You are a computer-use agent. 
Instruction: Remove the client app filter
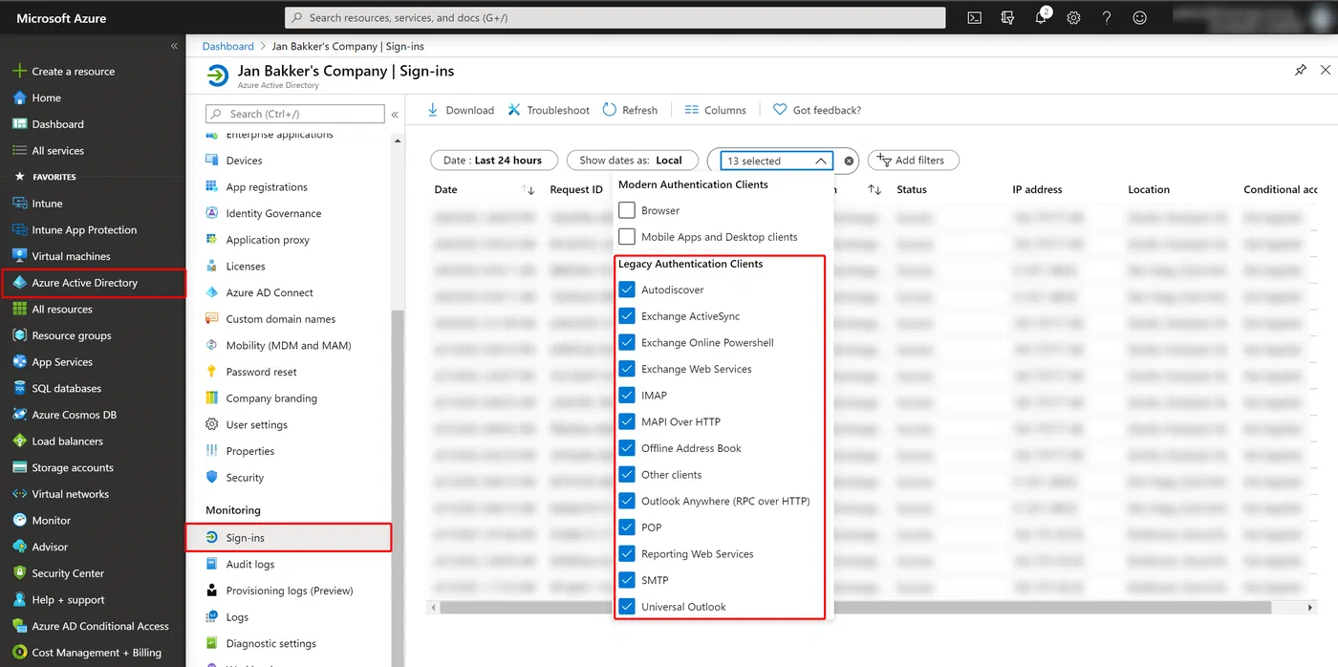849,161
